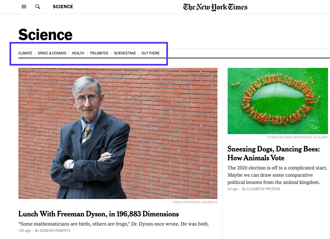Screen dimensions: 330x239
Task: Open the SCIENCETAKE subsection
Action: click(x=125, y=53)
